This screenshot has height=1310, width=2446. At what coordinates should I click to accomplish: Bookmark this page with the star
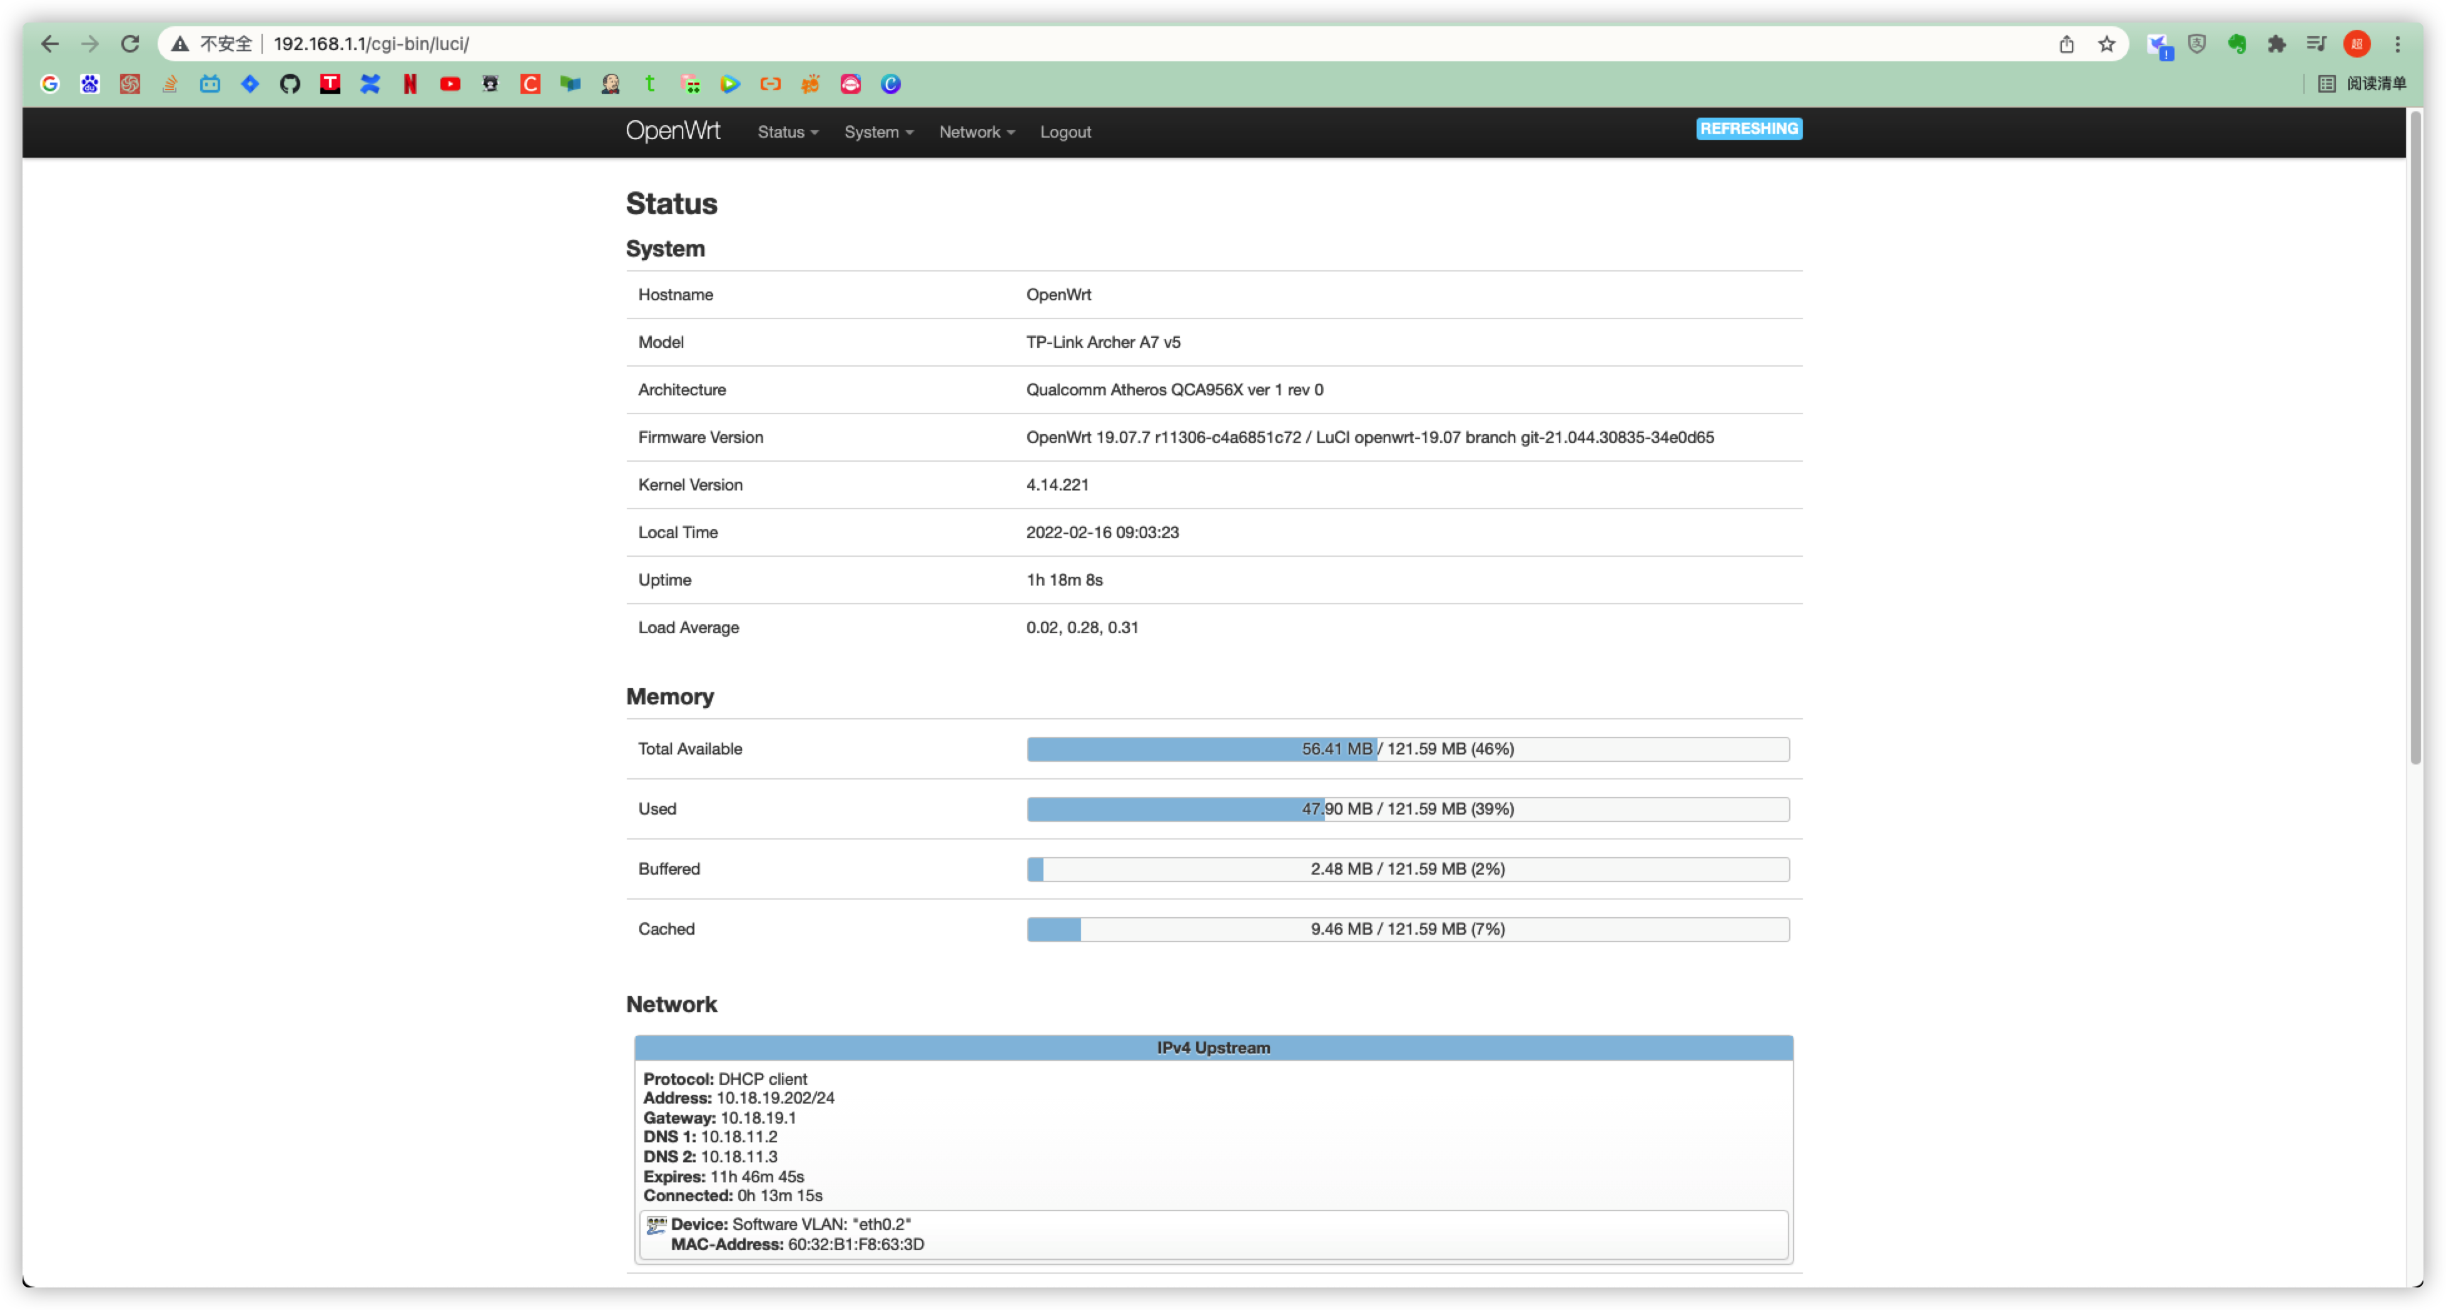(x=2107, y=44)
